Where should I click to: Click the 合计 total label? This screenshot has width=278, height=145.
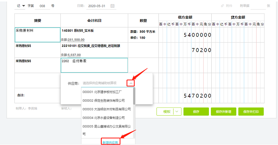pos(21,95)
